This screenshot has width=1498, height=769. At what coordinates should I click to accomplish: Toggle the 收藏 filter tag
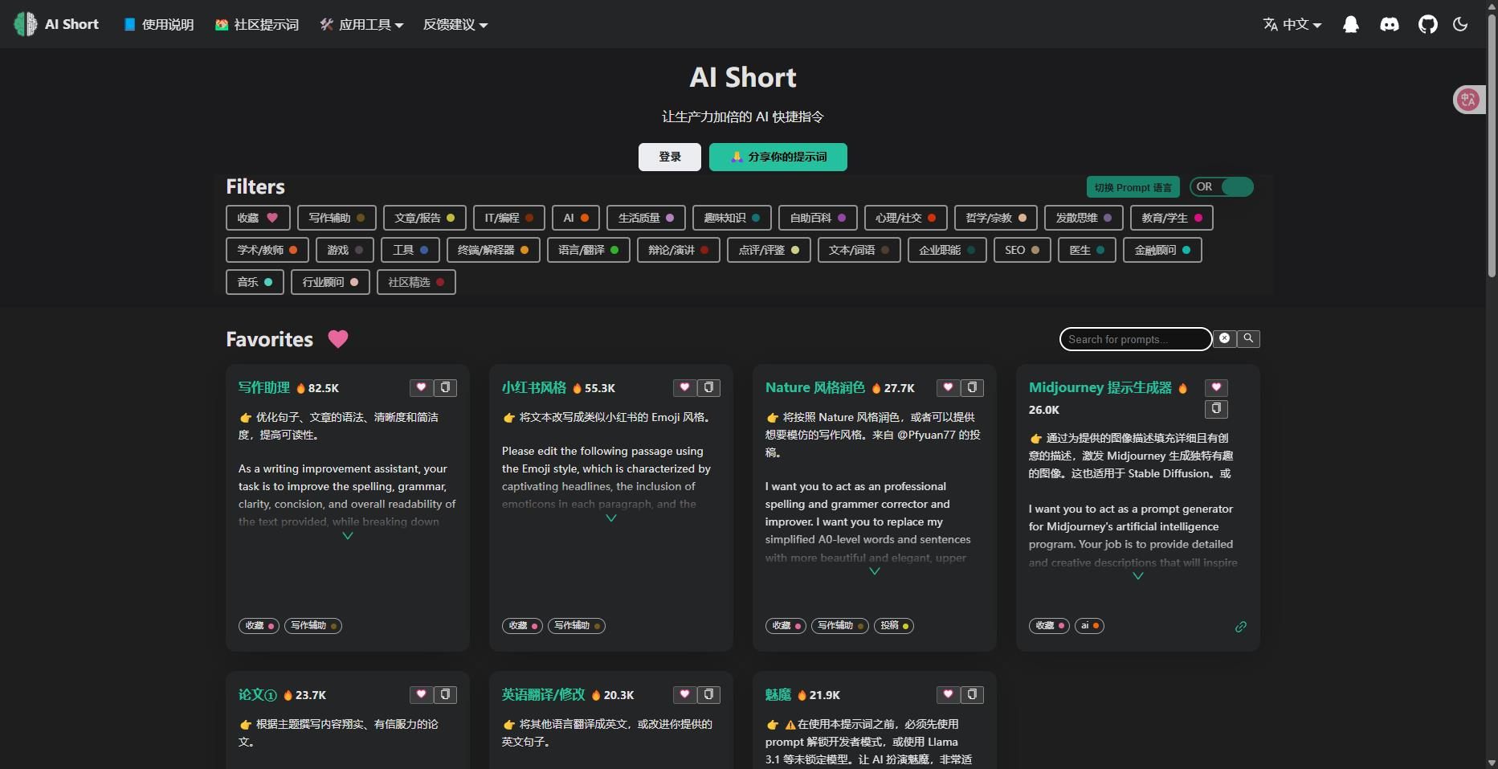(258, 218)
